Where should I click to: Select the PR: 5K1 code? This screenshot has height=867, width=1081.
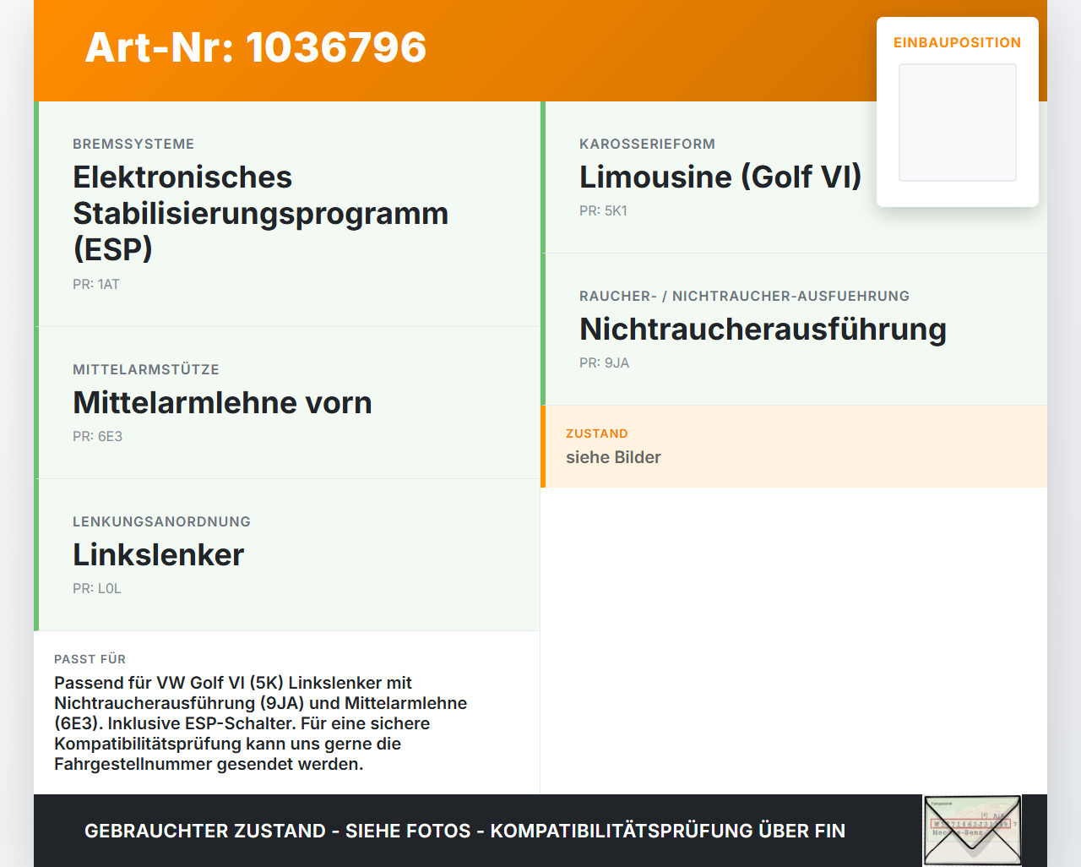[x=603, y=211]
